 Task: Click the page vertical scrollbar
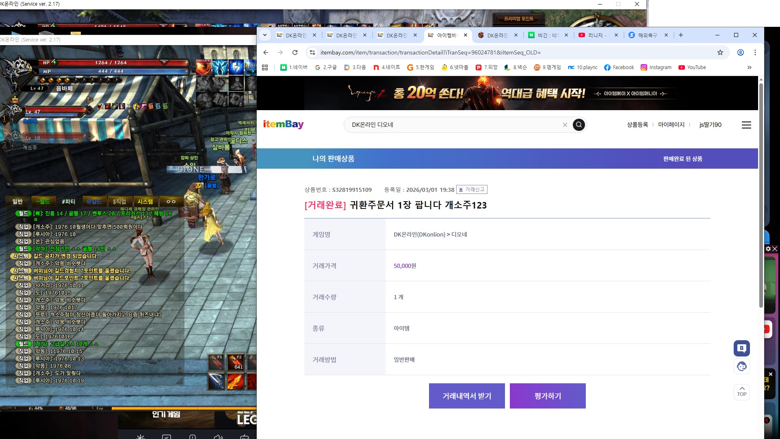click(x=761, y=195)
